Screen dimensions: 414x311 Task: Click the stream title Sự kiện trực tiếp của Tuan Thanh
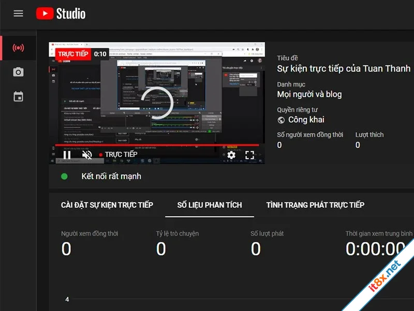click(344, 69)
